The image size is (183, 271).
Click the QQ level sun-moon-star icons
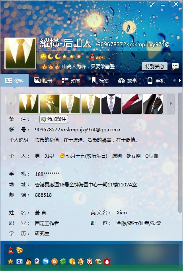pyautogui.click(x=61, y=57)
